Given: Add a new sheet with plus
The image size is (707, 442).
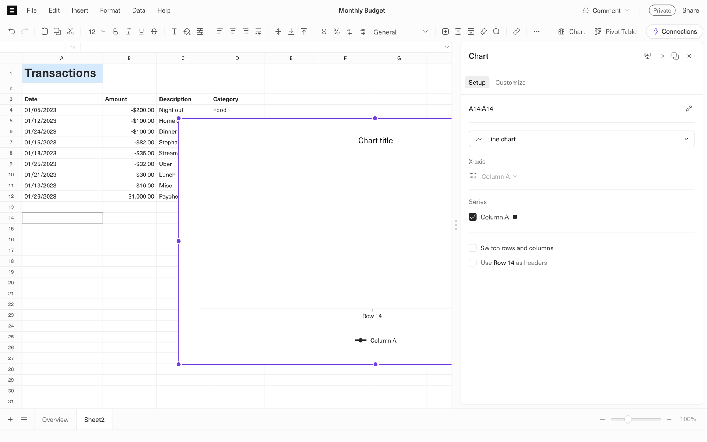Looking at the screenshot, I should point(10,420).
